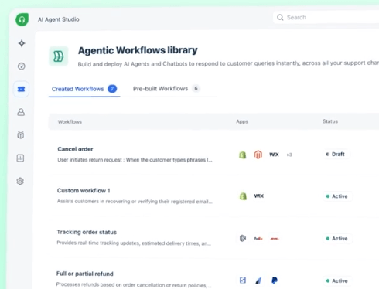Click Wix icon in Cancel order row
The image size is (379, 289).
pyautogui.click(x=274, y=155)
